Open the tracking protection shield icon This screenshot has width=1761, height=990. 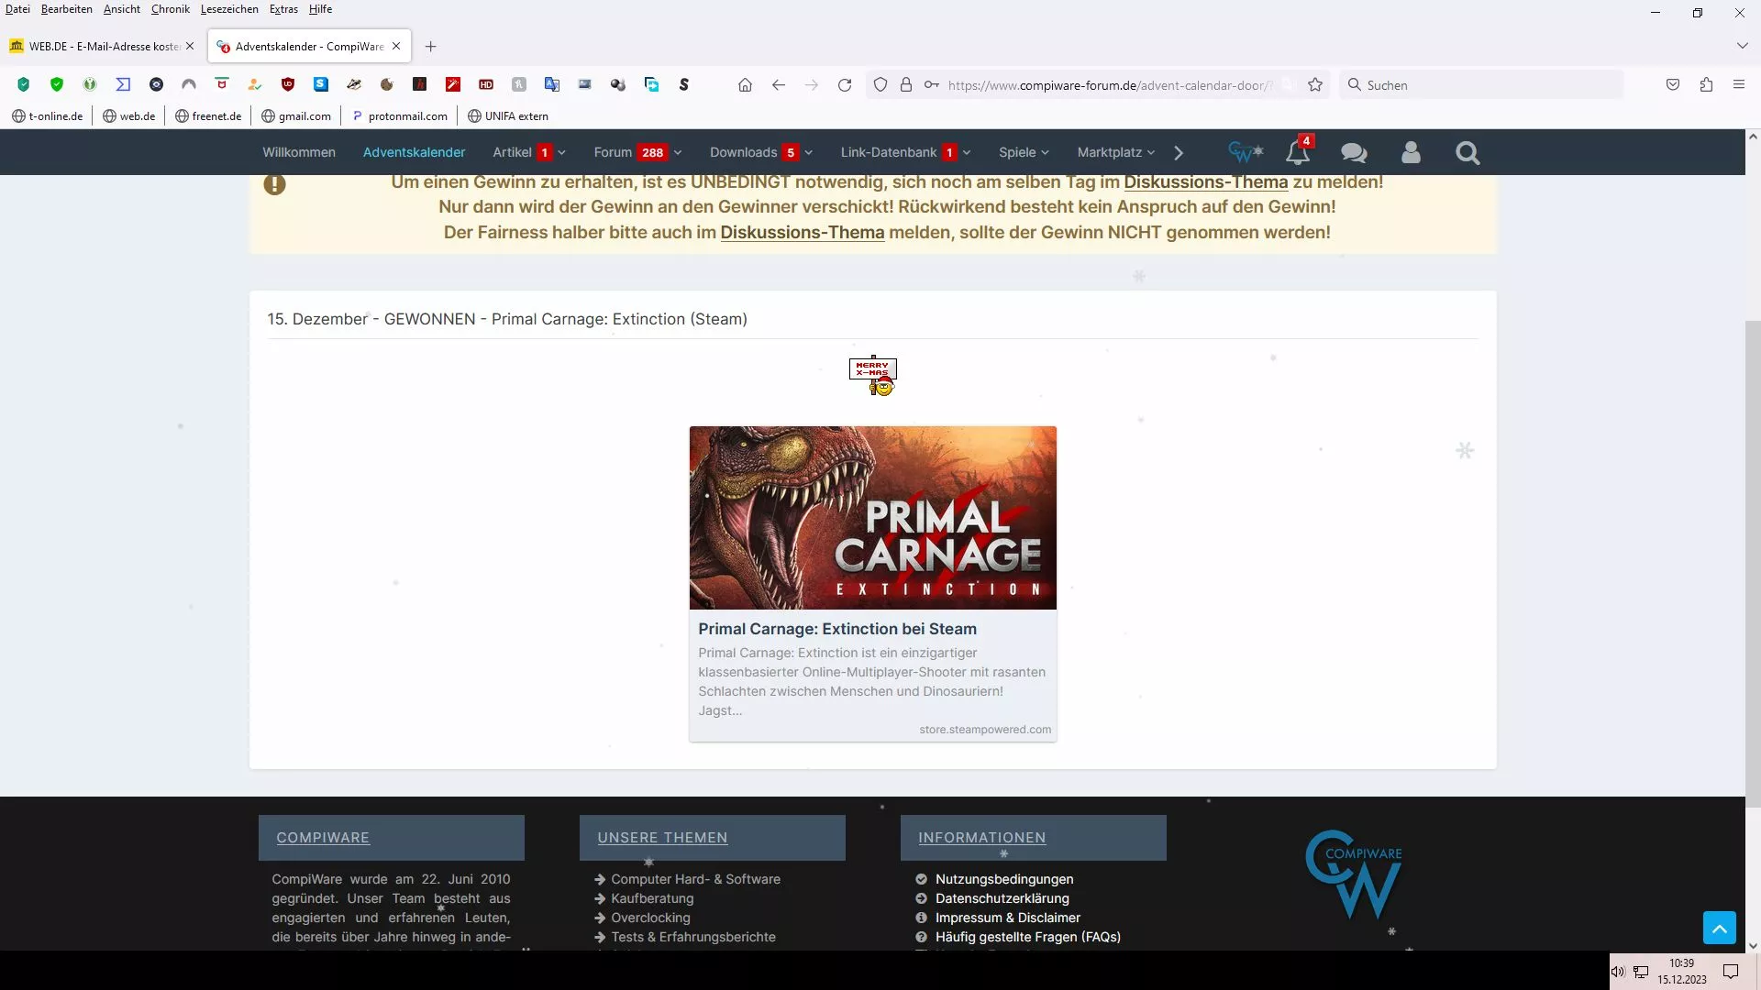click(880, 85)
